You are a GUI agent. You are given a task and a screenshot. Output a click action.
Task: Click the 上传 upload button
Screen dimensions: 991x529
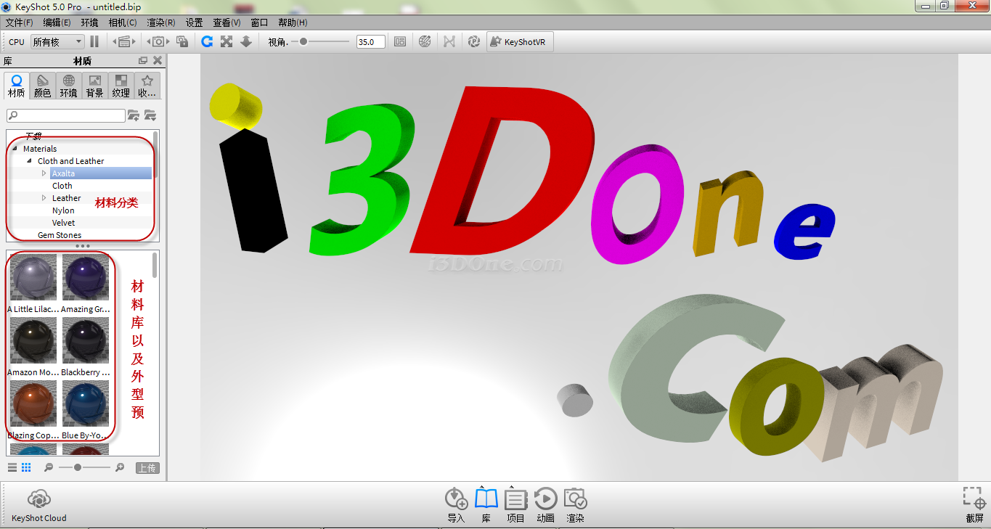click(147, 468)
